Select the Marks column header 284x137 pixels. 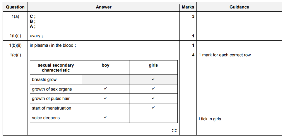coord(188,7)
